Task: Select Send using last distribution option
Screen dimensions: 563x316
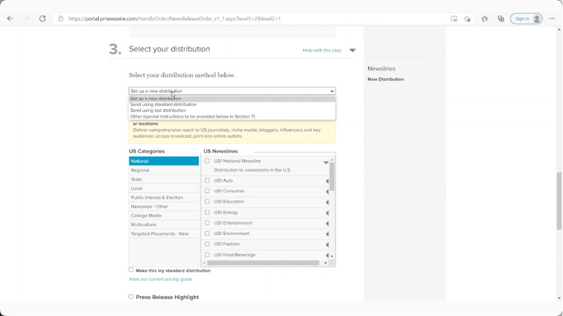Action: pos(158,111)
